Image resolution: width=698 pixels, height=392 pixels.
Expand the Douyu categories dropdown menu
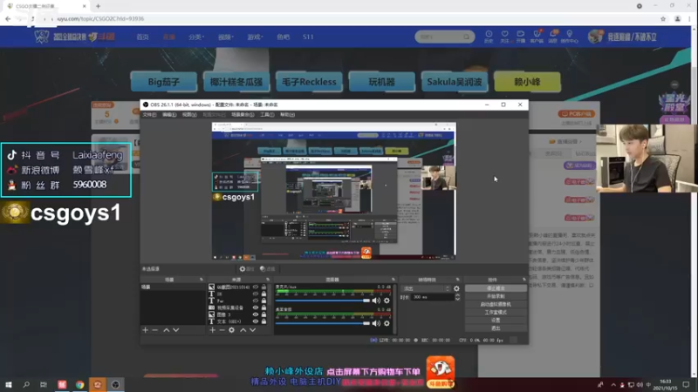pyautogui.click(x=196, y=37)
